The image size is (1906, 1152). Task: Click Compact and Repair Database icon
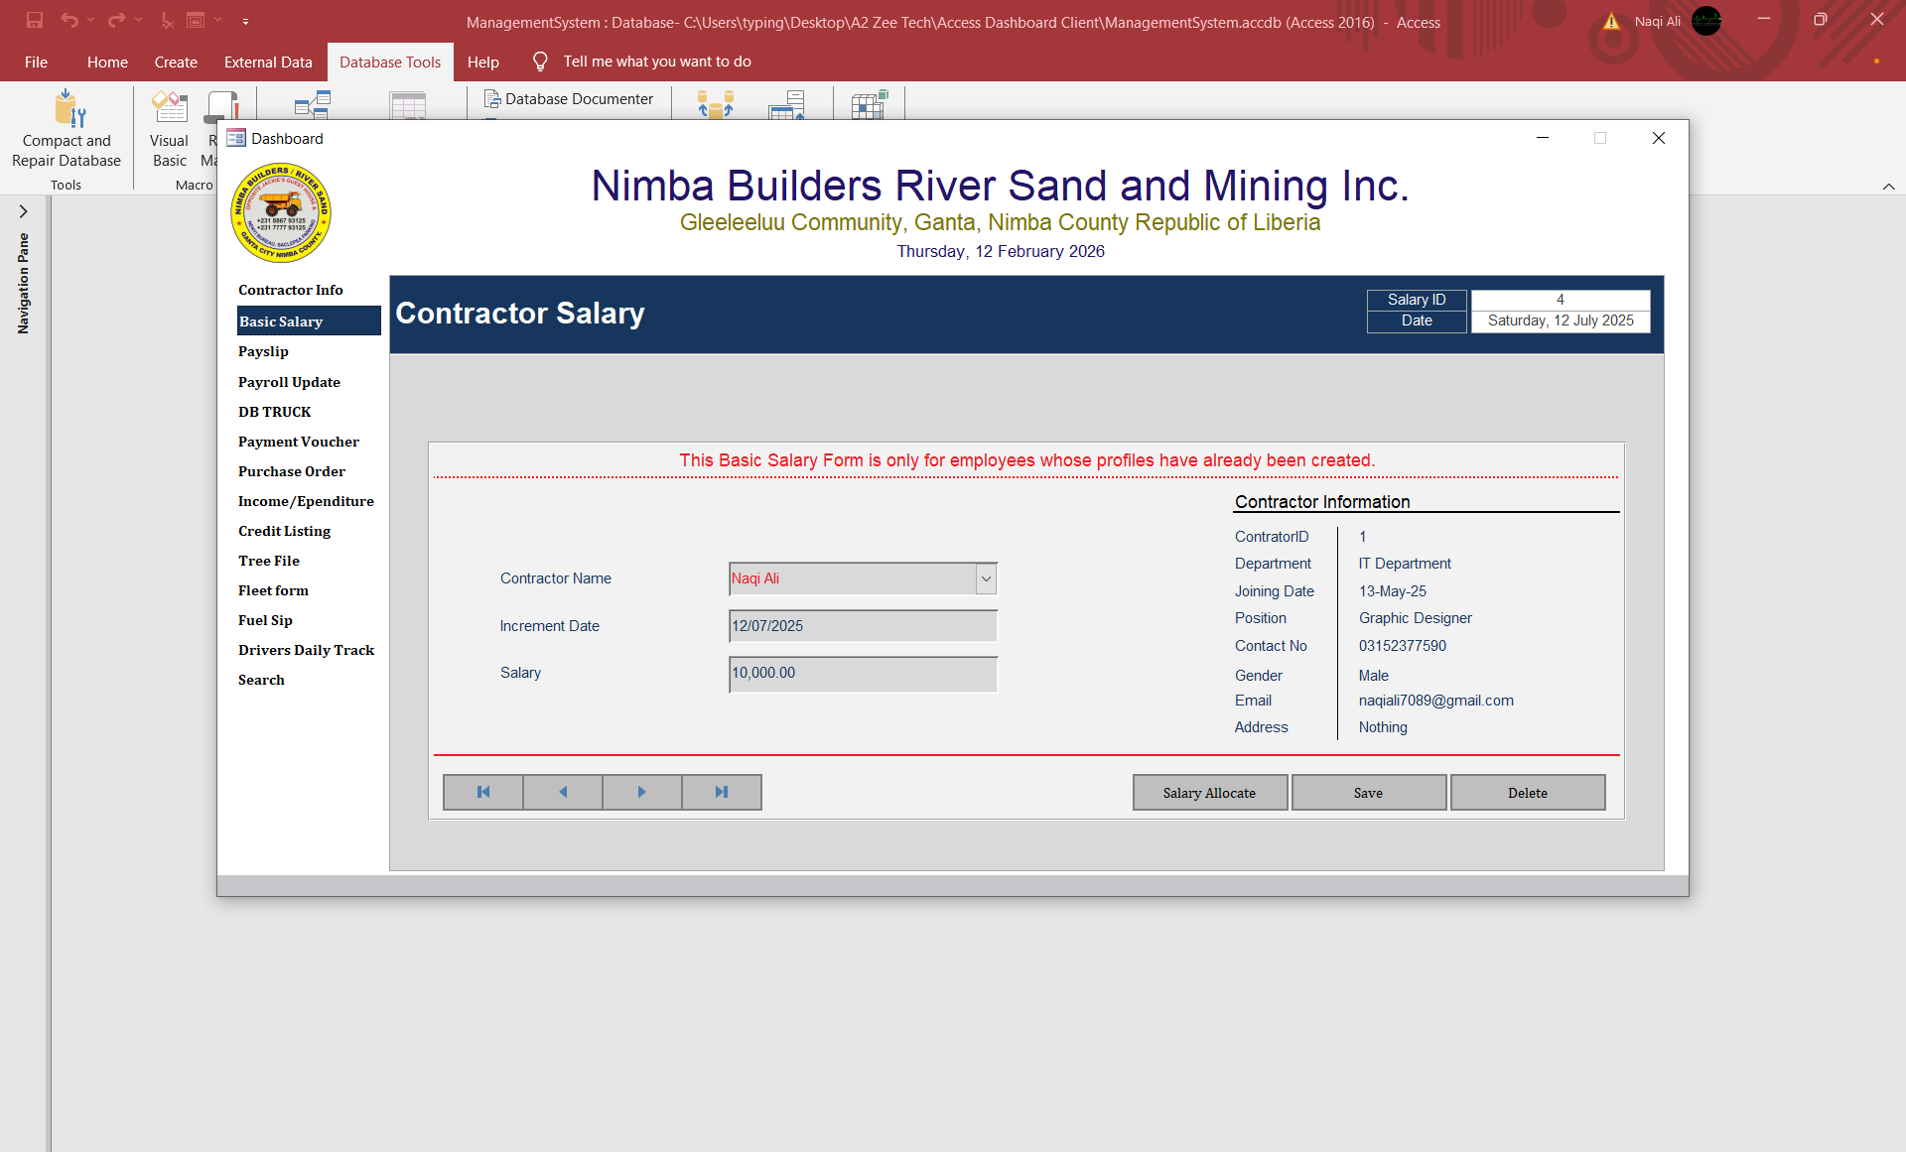pyautogui.click(x=69, y=107)
